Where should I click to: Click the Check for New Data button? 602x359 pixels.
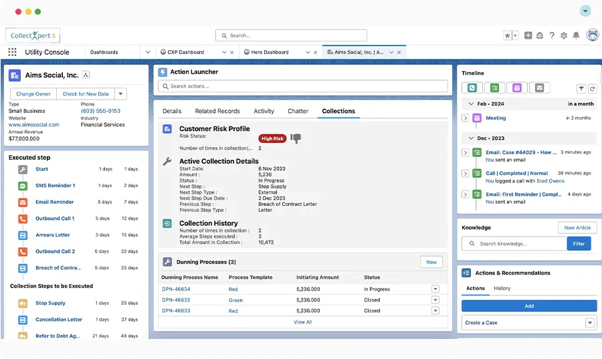[x=86, y=94]
